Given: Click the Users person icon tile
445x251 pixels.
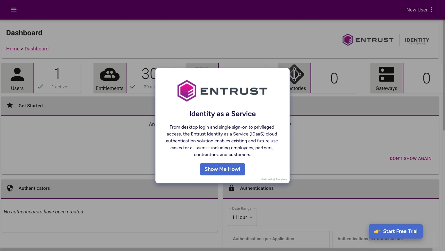Looking at the screenshot, I should coord(17,78).
